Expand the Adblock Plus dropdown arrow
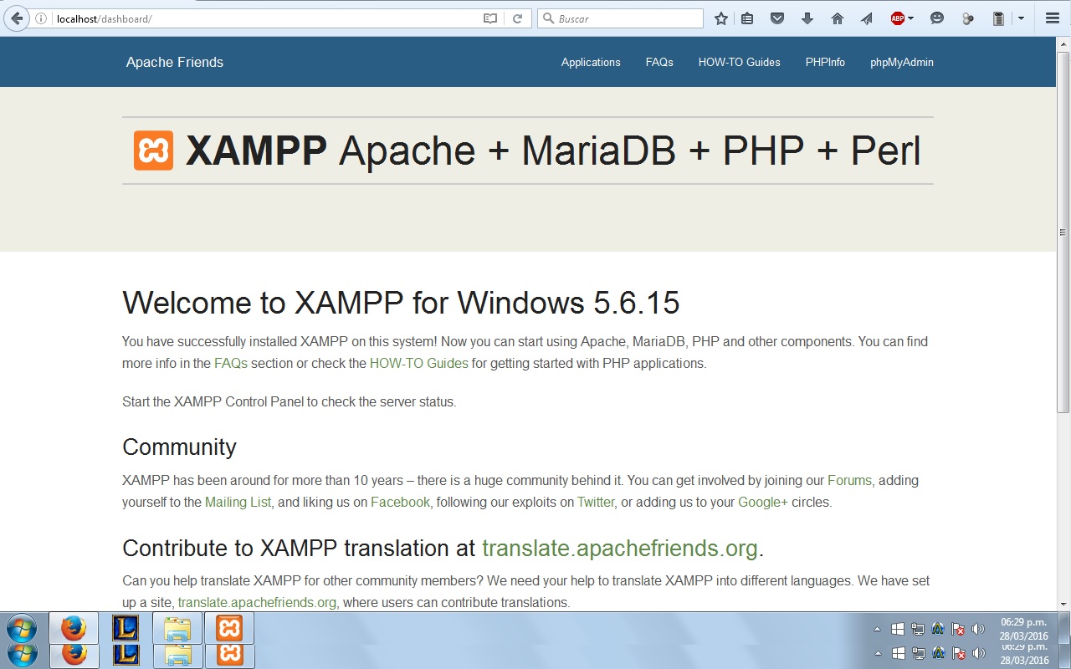Screen dimensions: 1071x669 [x=910, y=18]
